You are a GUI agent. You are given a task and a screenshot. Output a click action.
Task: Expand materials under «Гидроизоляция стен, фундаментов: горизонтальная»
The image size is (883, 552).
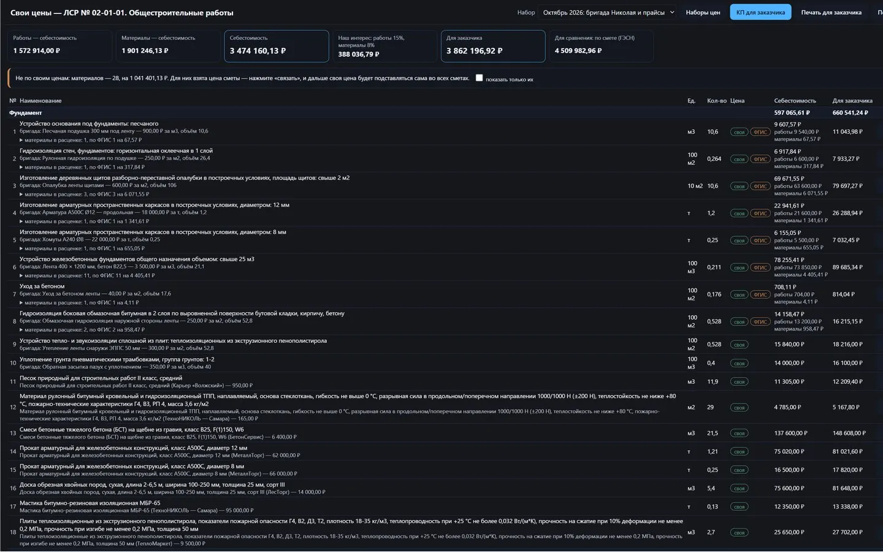pos(82,167)
